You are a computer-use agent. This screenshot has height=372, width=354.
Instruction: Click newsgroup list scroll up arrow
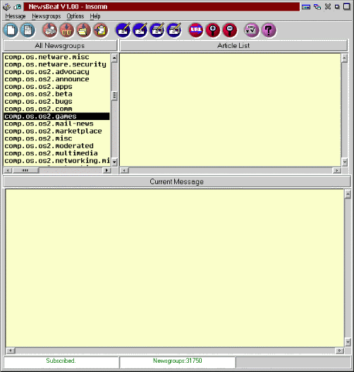(x=114, y=58)
